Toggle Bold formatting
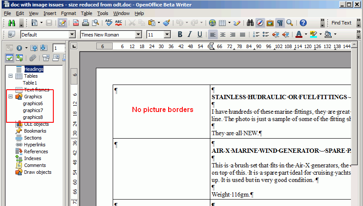Screen dimensions: 363x206 (180, 35)
